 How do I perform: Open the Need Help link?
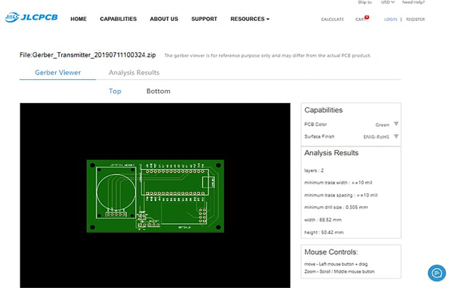[413, 2]
